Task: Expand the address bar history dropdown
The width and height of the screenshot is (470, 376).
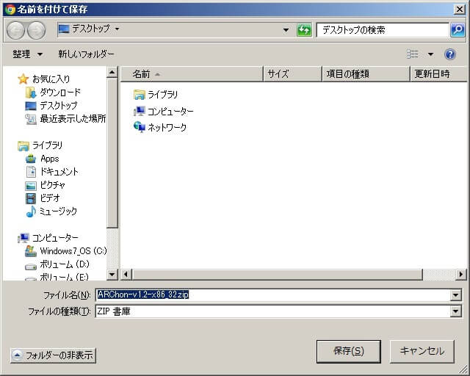Action: pyautogui.click(x=286, y=29)
